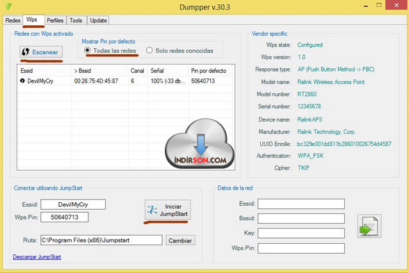Click the info icon beside DevilMyCry

click(22, 81)
